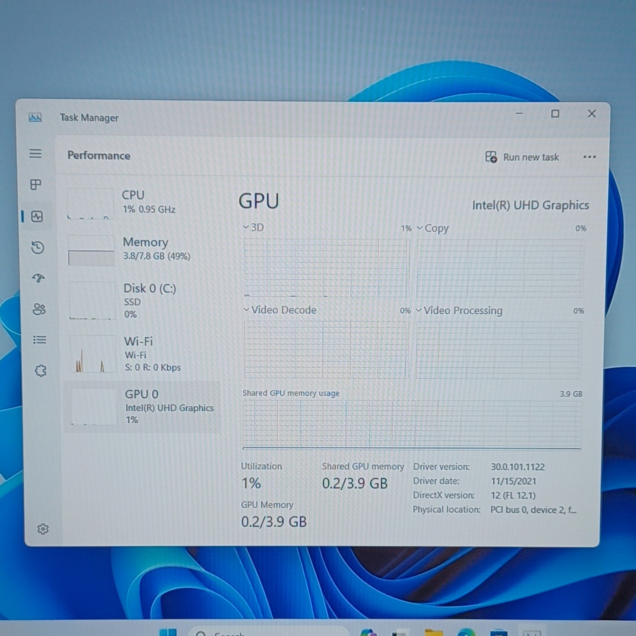Open the Video Processing engine dropdown

pyautogui.click(x=459, y=310)
